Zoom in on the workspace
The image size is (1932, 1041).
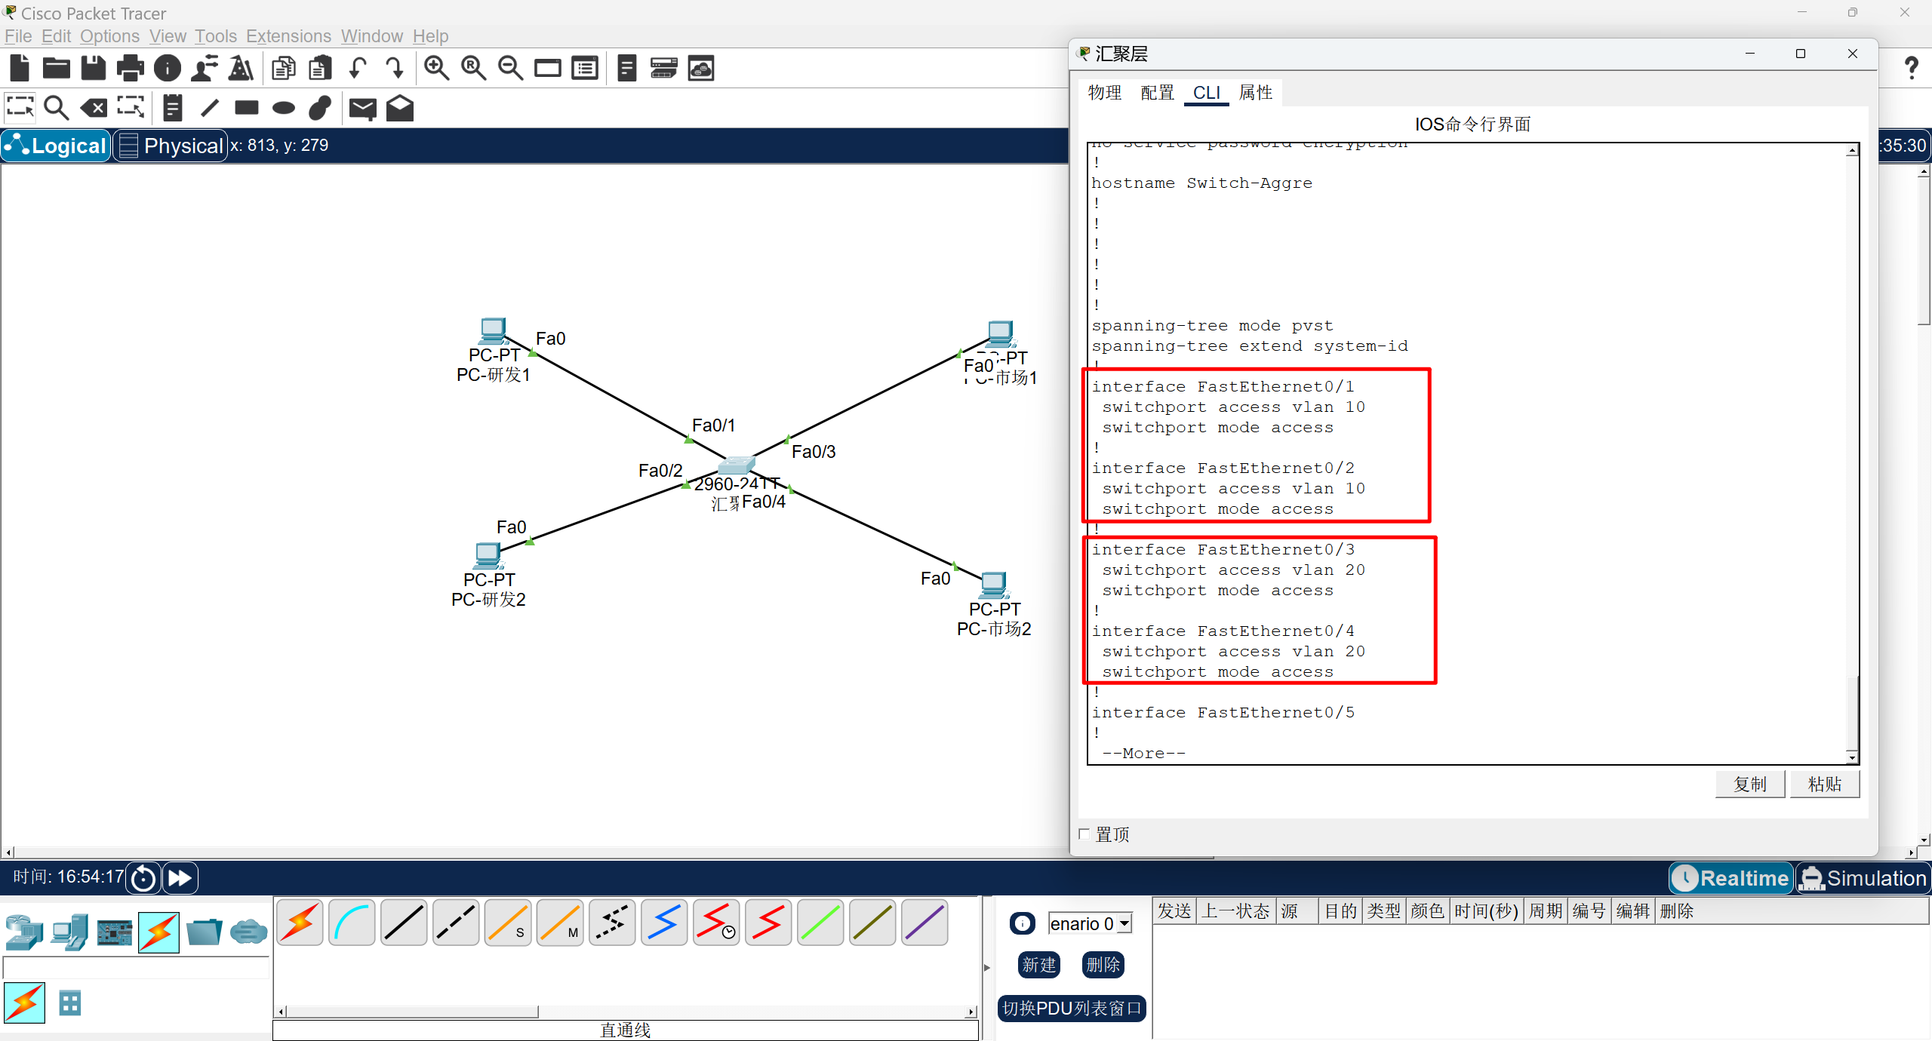tap(436, 69)
